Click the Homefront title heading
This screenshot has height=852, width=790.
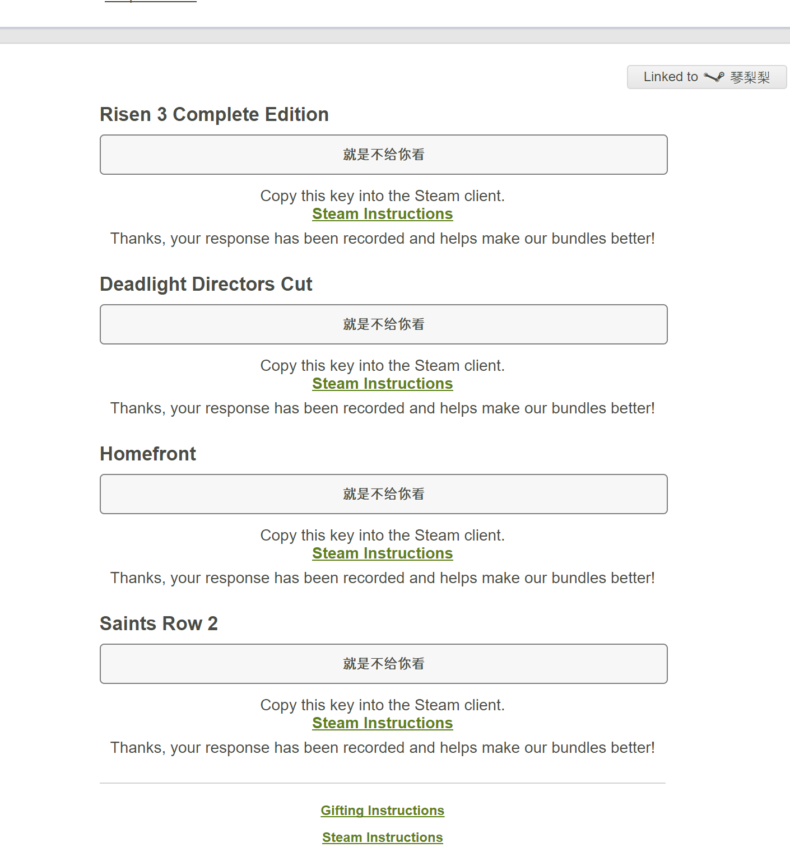click(148, 454)
